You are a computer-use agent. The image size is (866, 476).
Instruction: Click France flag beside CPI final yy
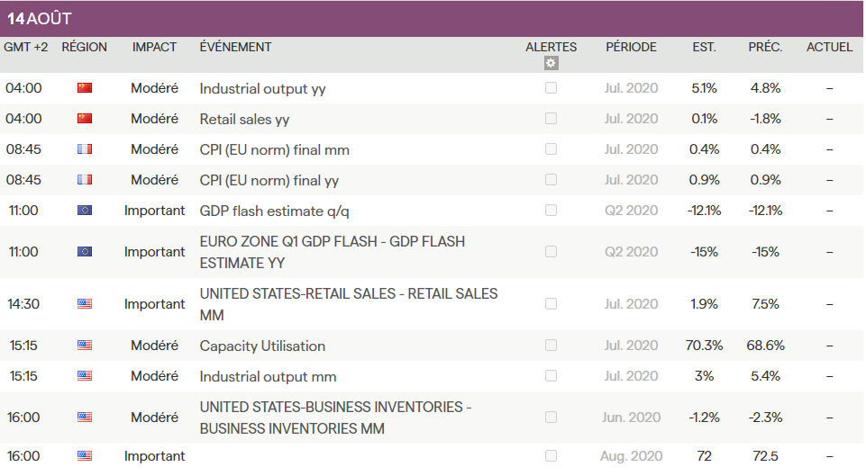coord(85,180)
